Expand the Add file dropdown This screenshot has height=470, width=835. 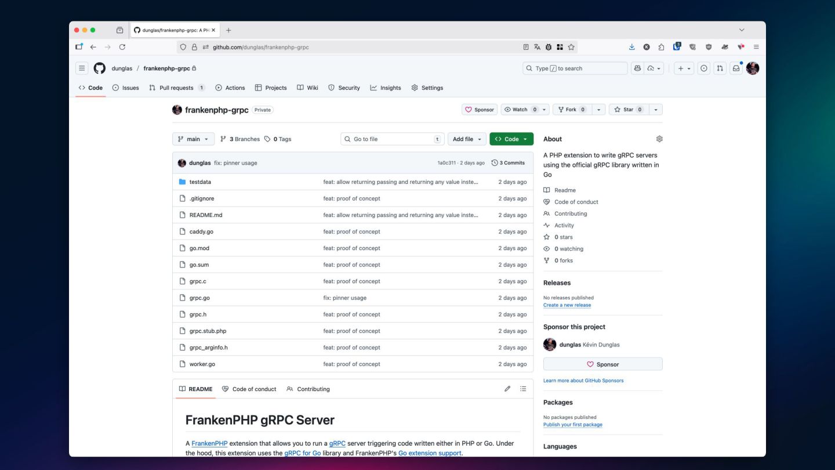point(467,139)
